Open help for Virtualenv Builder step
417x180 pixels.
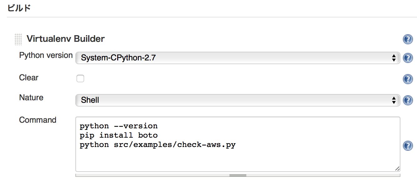tap(408, 39)
